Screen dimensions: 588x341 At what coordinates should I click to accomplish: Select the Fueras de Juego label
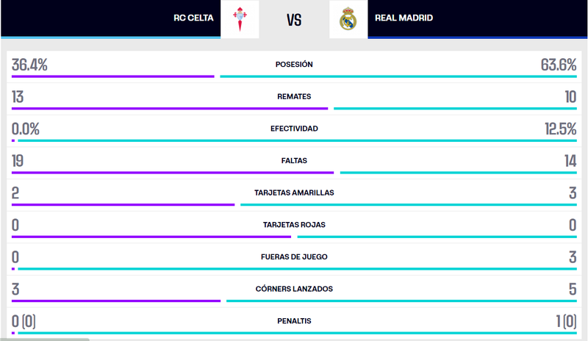pos(294,257)
